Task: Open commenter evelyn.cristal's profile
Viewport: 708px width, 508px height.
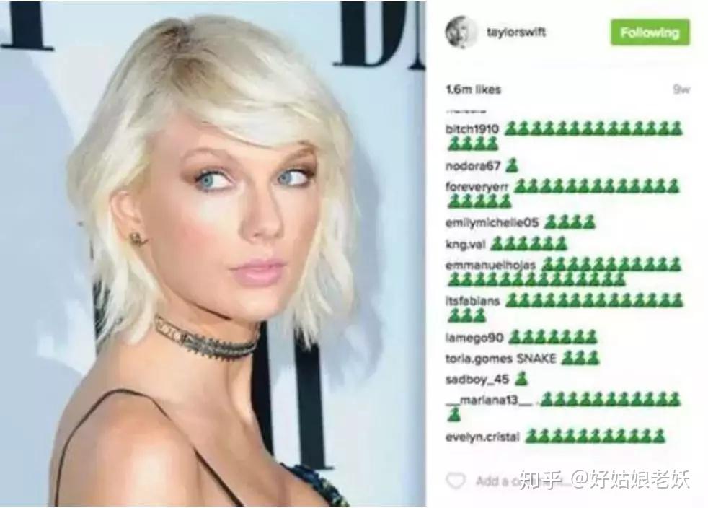Action: click(x=482, y=437)
